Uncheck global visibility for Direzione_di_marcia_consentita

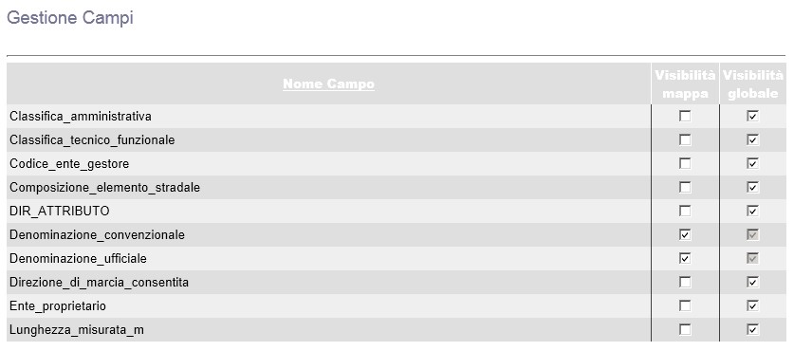(752, 282)
